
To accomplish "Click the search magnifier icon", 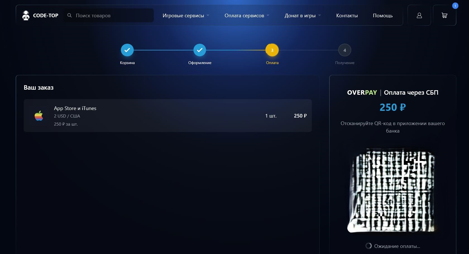I will coord(70,15).
